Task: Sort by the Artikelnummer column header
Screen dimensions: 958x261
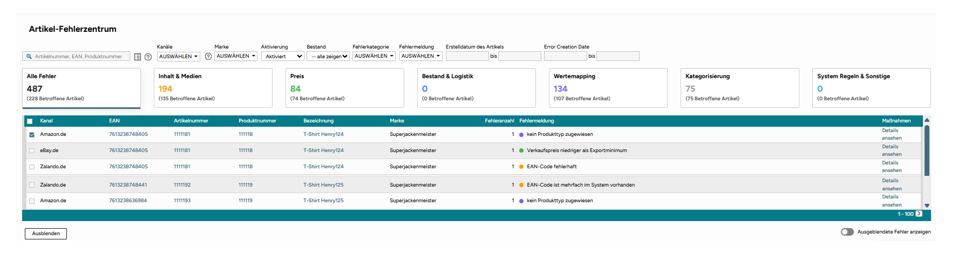Action: [x=191, y=121]
